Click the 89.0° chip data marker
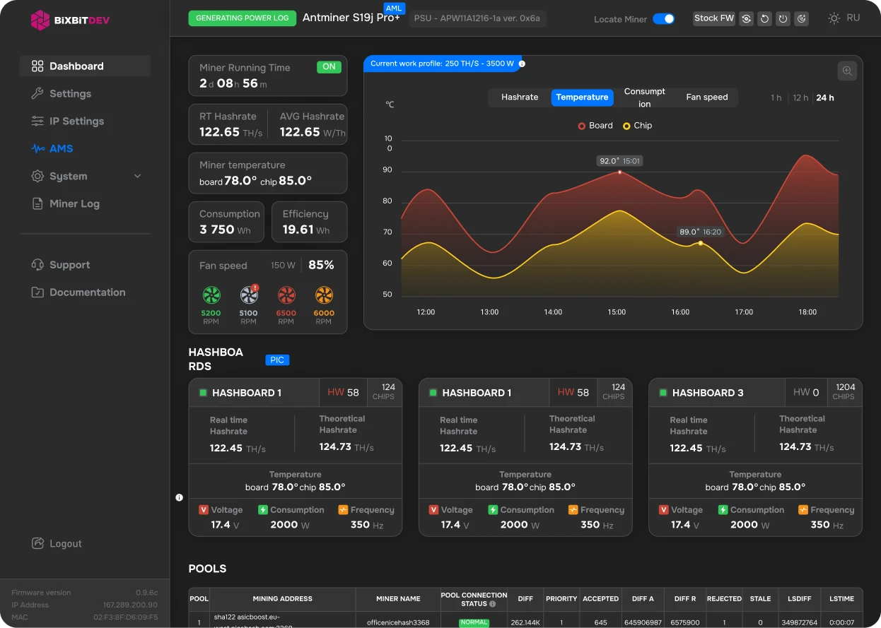This screenshot has height=628, width=881. (701, 243)
